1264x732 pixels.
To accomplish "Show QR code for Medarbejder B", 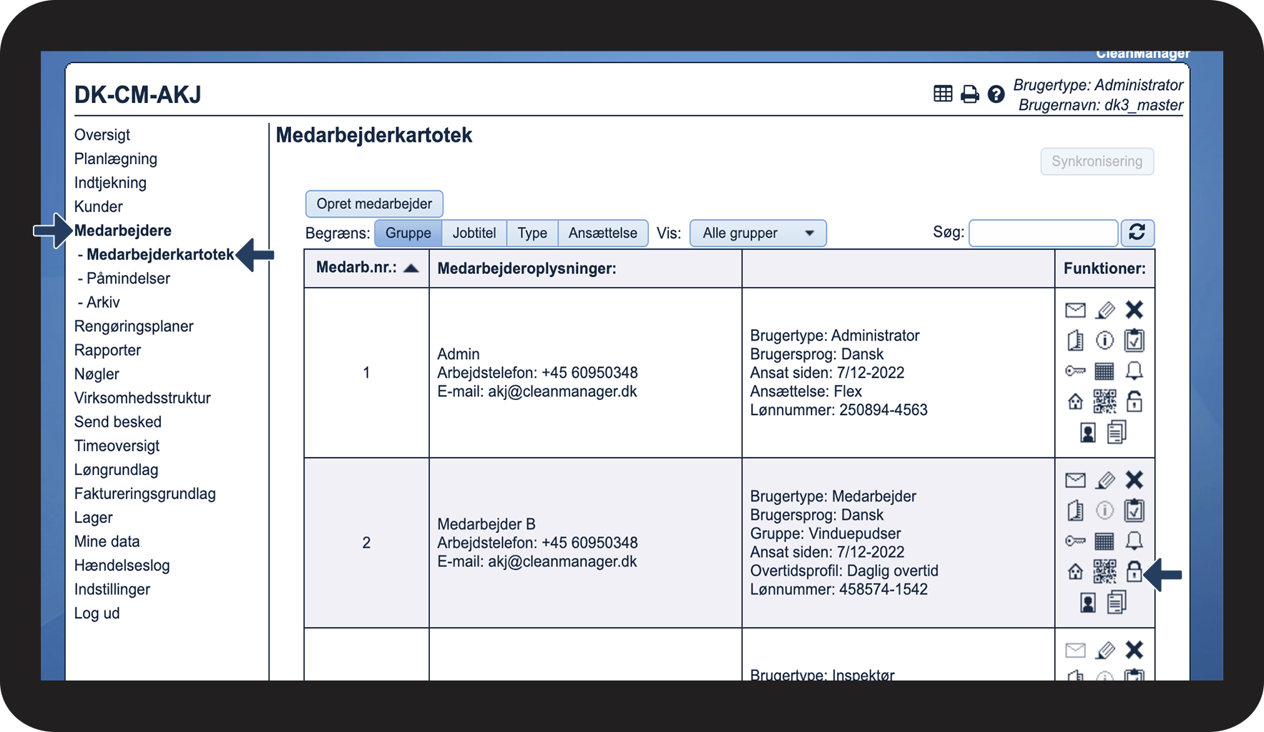I will (1104, 572).
